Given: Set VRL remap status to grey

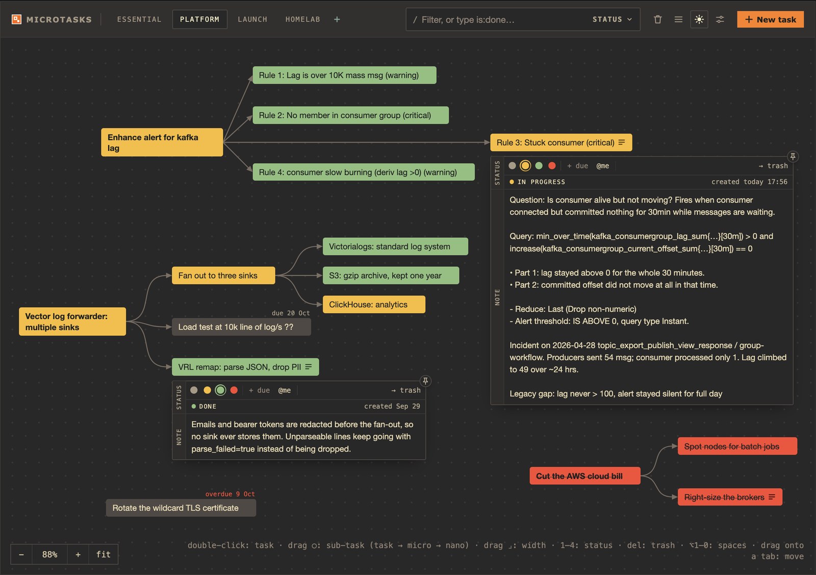Looking at the screenshot, I should [194, 390].
